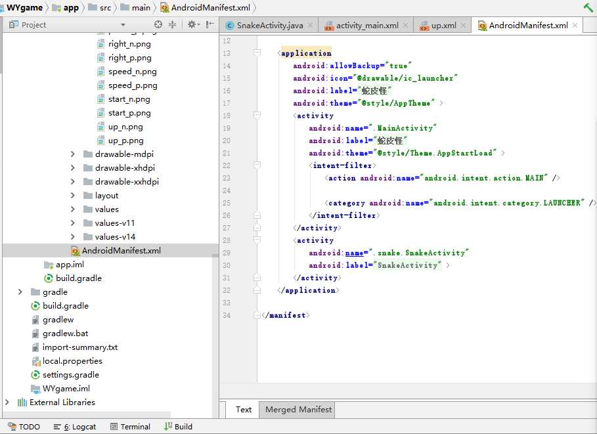
Task: Expand the drawable-xhdpi folder
Action: [72, 168]
